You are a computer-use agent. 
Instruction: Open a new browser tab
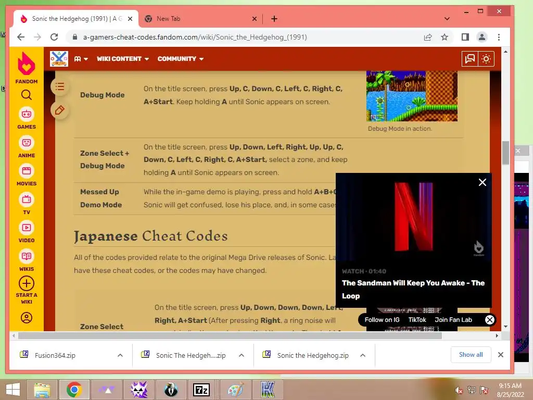pyautogui.click(x=274, y=19)
